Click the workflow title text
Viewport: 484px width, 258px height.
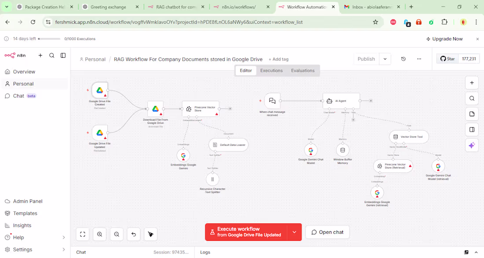tap(188, 59)
